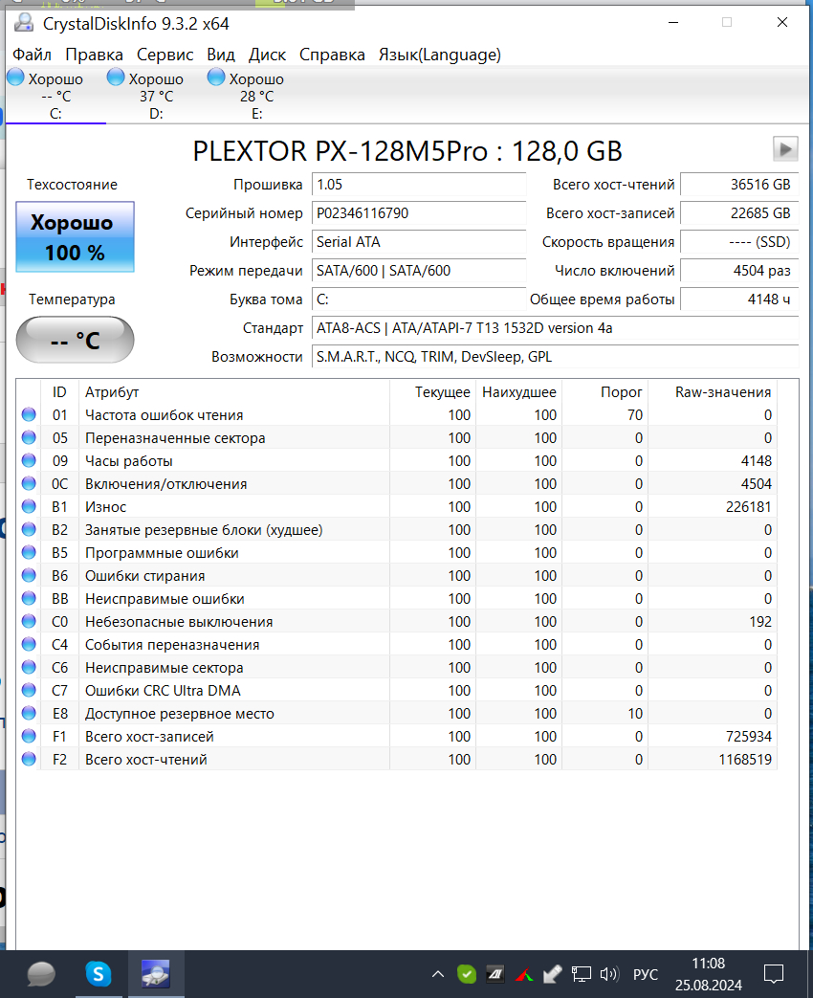
Task: Open the chat bubble taskbar app
Action: click(41, 974)
